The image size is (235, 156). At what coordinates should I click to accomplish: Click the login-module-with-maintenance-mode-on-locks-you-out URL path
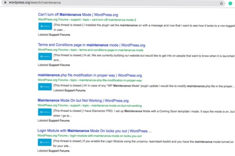pos(106,136)
